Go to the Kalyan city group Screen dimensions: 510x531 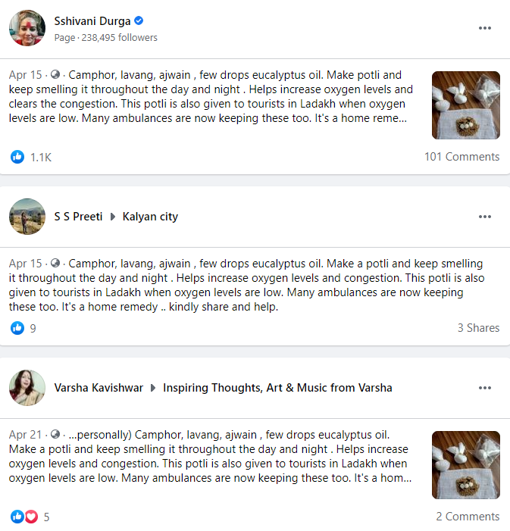(x=150, y=217)
